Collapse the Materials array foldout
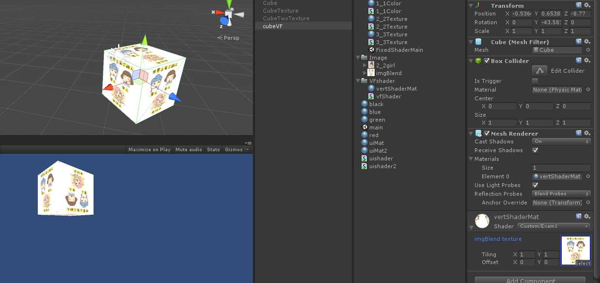This screenshot has height=283, width=600. [471, 159]
